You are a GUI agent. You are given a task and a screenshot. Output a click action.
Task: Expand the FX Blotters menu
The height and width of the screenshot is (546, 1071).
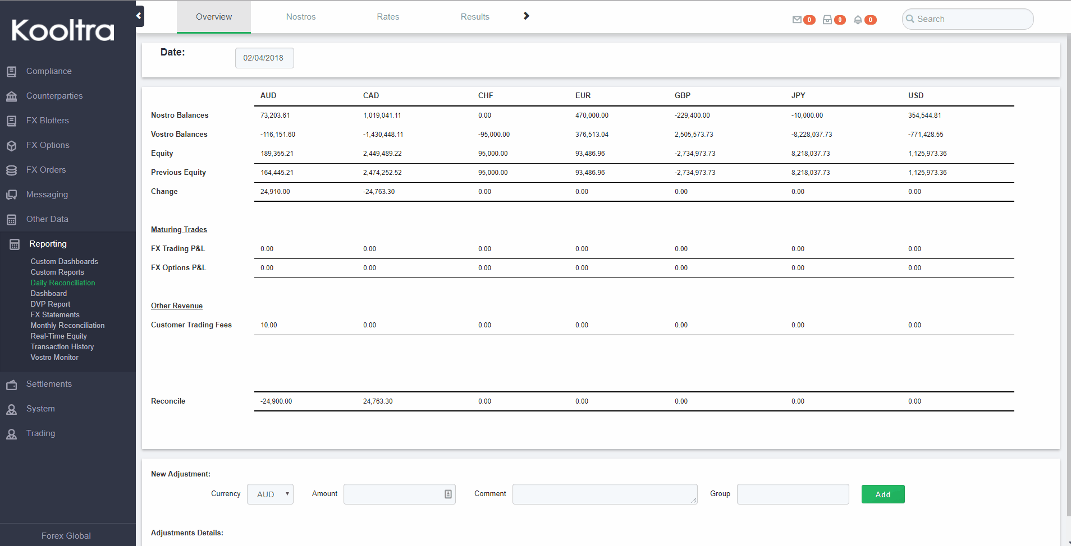click(48, 121)
